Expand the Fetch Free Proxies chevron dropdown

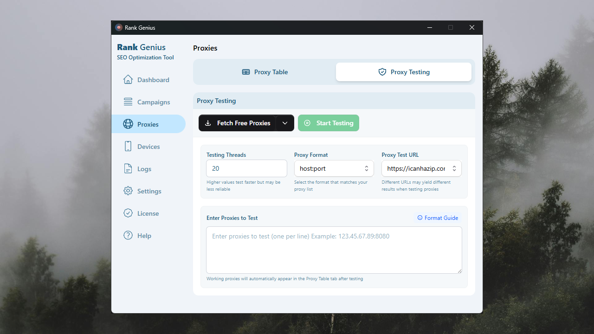(285, 123)
